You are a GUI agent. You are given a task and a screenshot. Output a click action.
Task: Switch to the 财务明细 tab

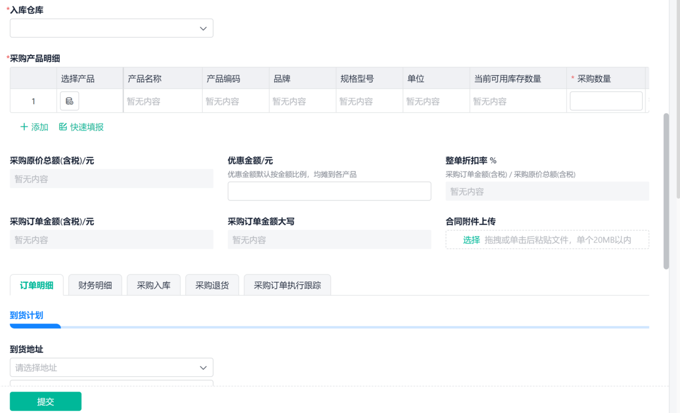click(95, 286)
